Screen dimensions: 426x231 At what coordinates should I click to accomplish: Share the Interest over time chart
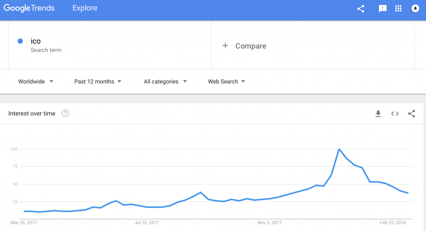tap(411, 114)
